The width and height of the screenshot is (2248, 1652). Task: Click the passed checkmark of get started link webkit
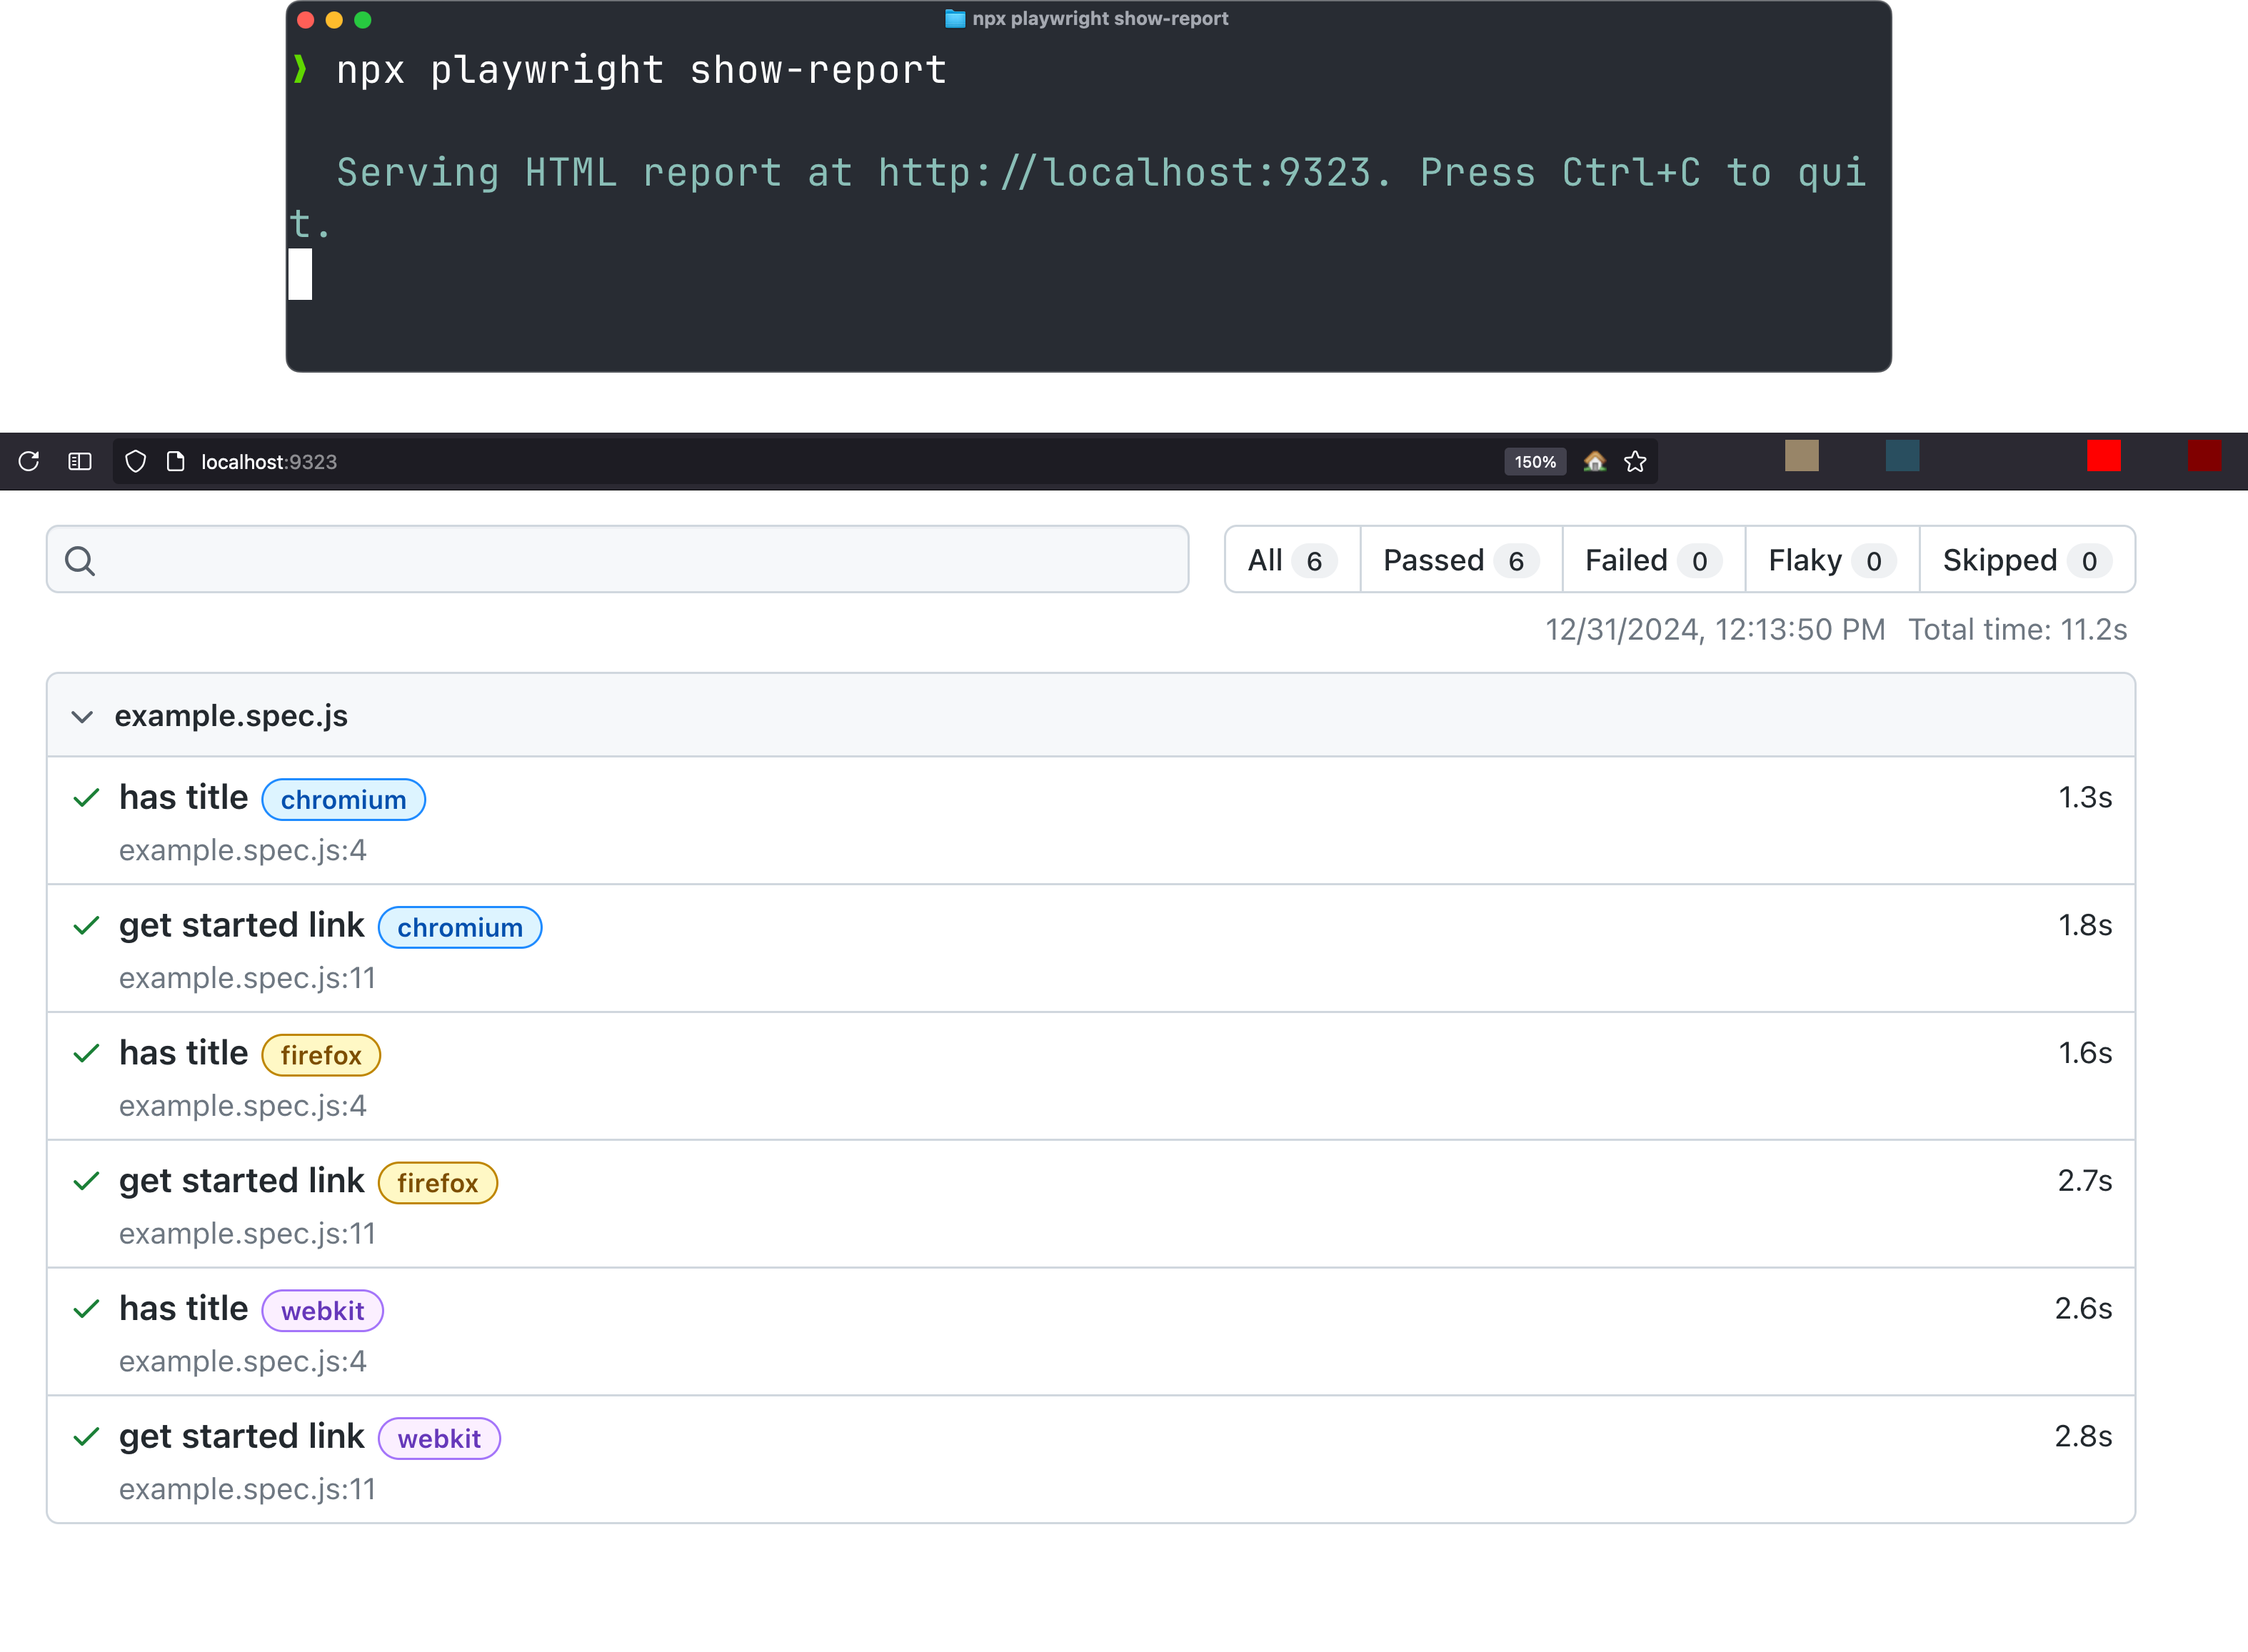(x=87, y=1436)
